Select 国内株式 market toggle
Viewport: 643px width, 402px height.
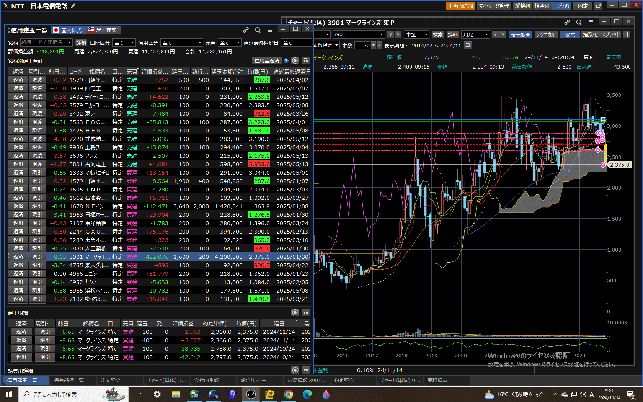(x=68, y=30)
